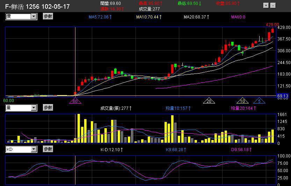The image size is (291, 186).
Task: Select the MA5:72.06 label
Action: pos(100,17)
